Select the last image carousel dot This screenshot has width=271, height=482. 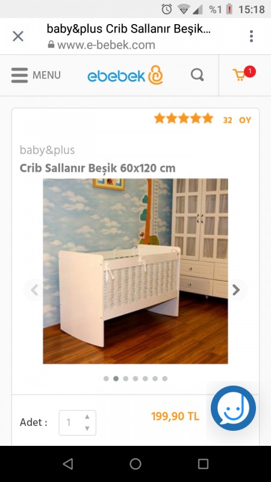pyautogui.click(x=165, y=379)
